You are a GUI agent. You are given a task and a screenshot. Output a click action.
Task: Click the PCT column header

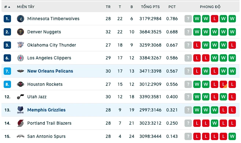[172, 7]
